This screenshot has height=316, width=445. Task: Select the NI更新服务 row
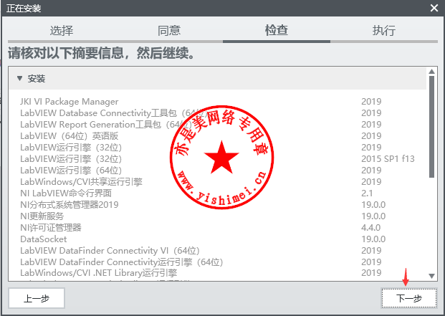pyautogui.click(x=218, y=216)
